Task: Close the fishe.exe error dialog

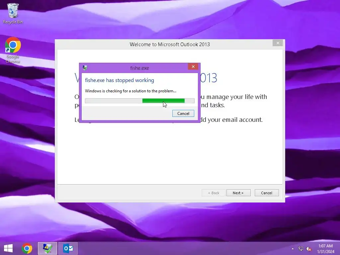Action: click(193, 66)
